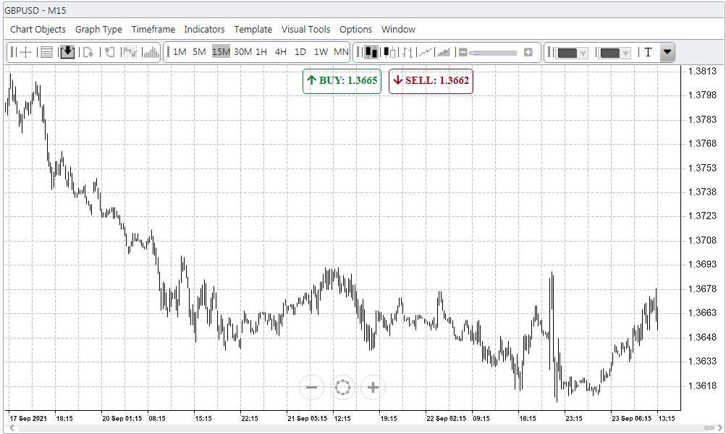Switch to 30M timeframe
This screenshot has width=726, height=434.
point(242,52)
